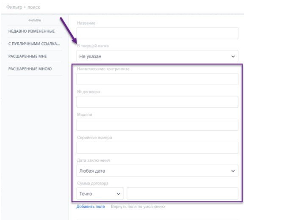Click into the '№ договора' field

click(157, 102)
